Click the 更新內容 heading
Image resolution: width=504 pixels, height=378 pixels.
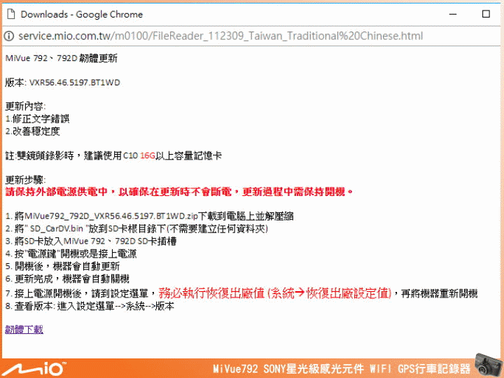pos(26,106)
